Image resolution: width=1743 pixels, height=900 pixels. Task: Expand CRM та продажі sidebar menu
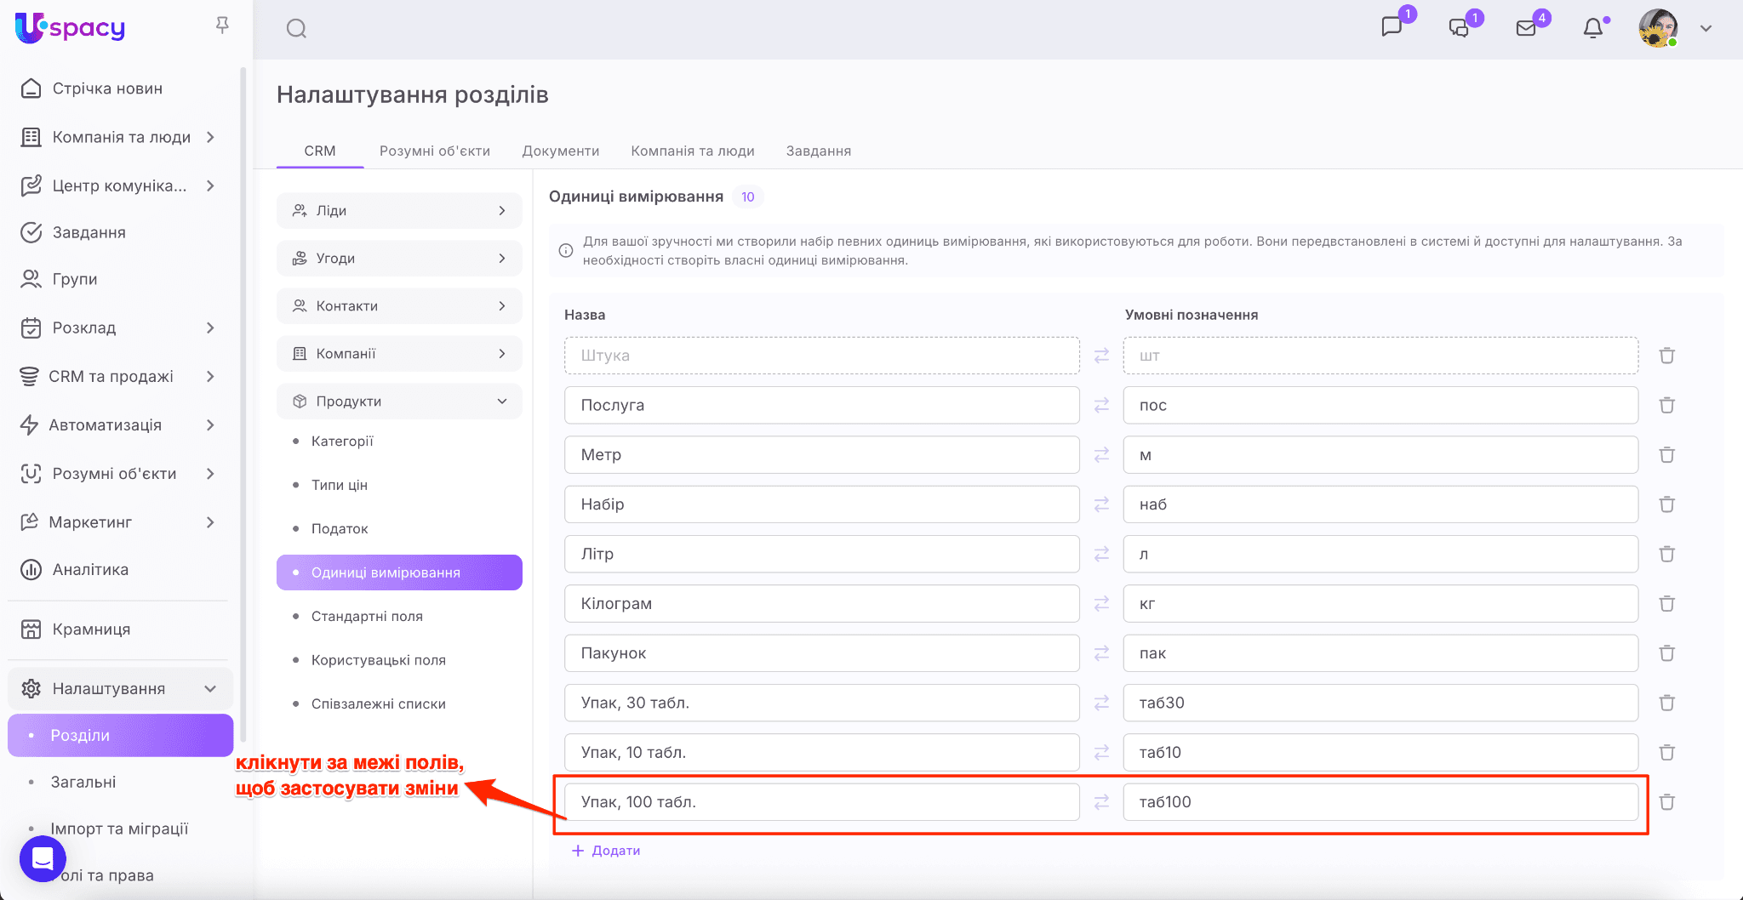click(x=210, y=376)
